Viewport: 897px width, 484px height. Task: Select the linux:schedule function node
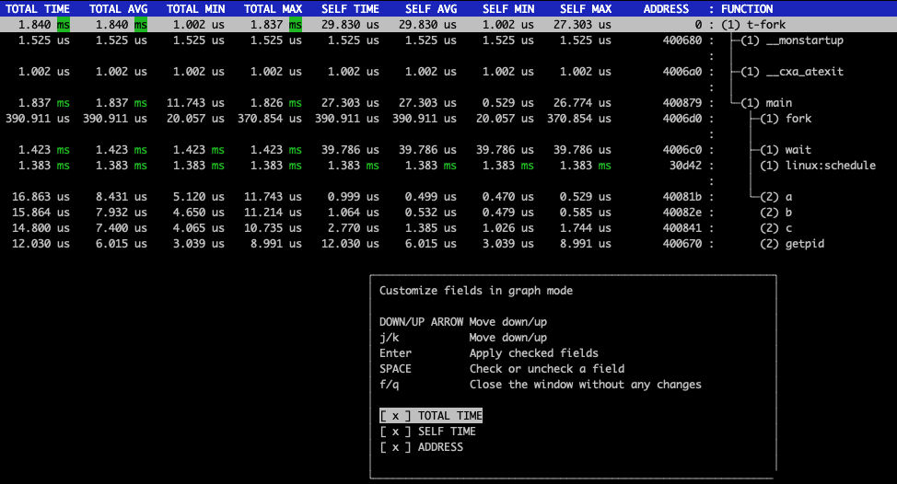pyautogui.click(x=818, y=165)
